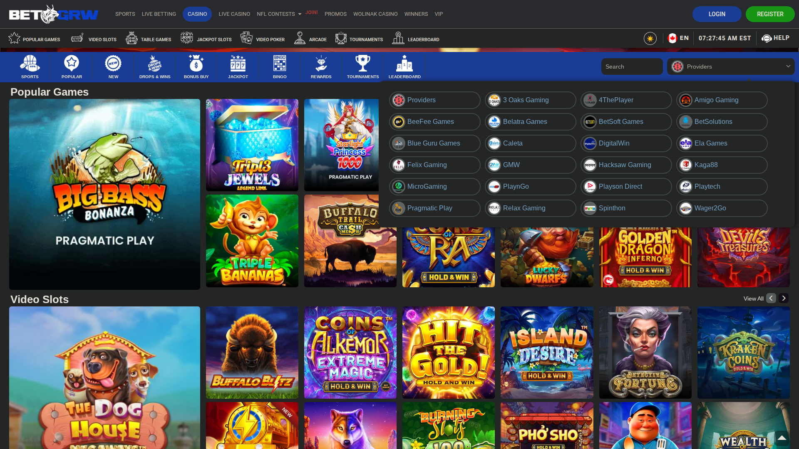Click the next arrow for Video Slots carousel
The image size is (799, 449).
pyautogui.click(x=784, y=298)
